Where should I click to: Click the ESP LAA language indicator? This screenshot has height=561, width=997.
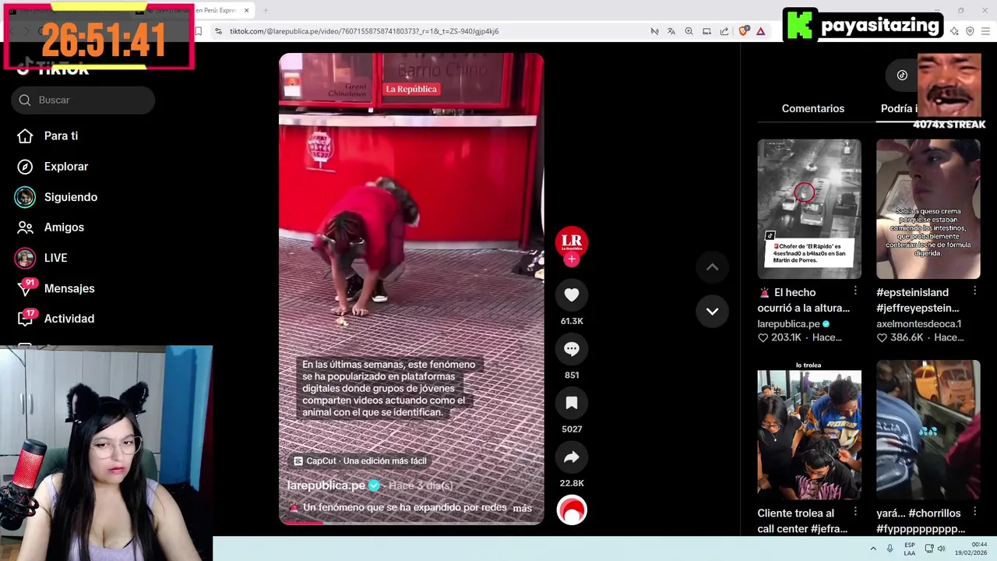point(910,549)
